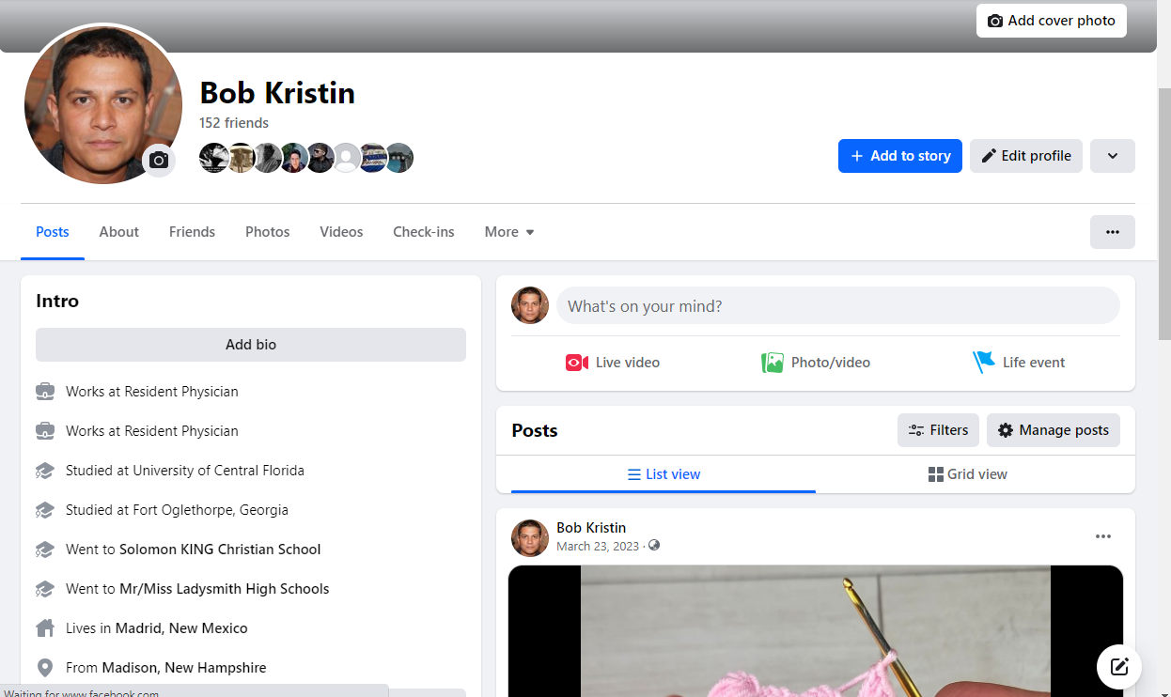Viewport: 1171px width, 697px height.
Task: Expand the chevron dropdown beside Edit profile
Action: point(1113,156)
